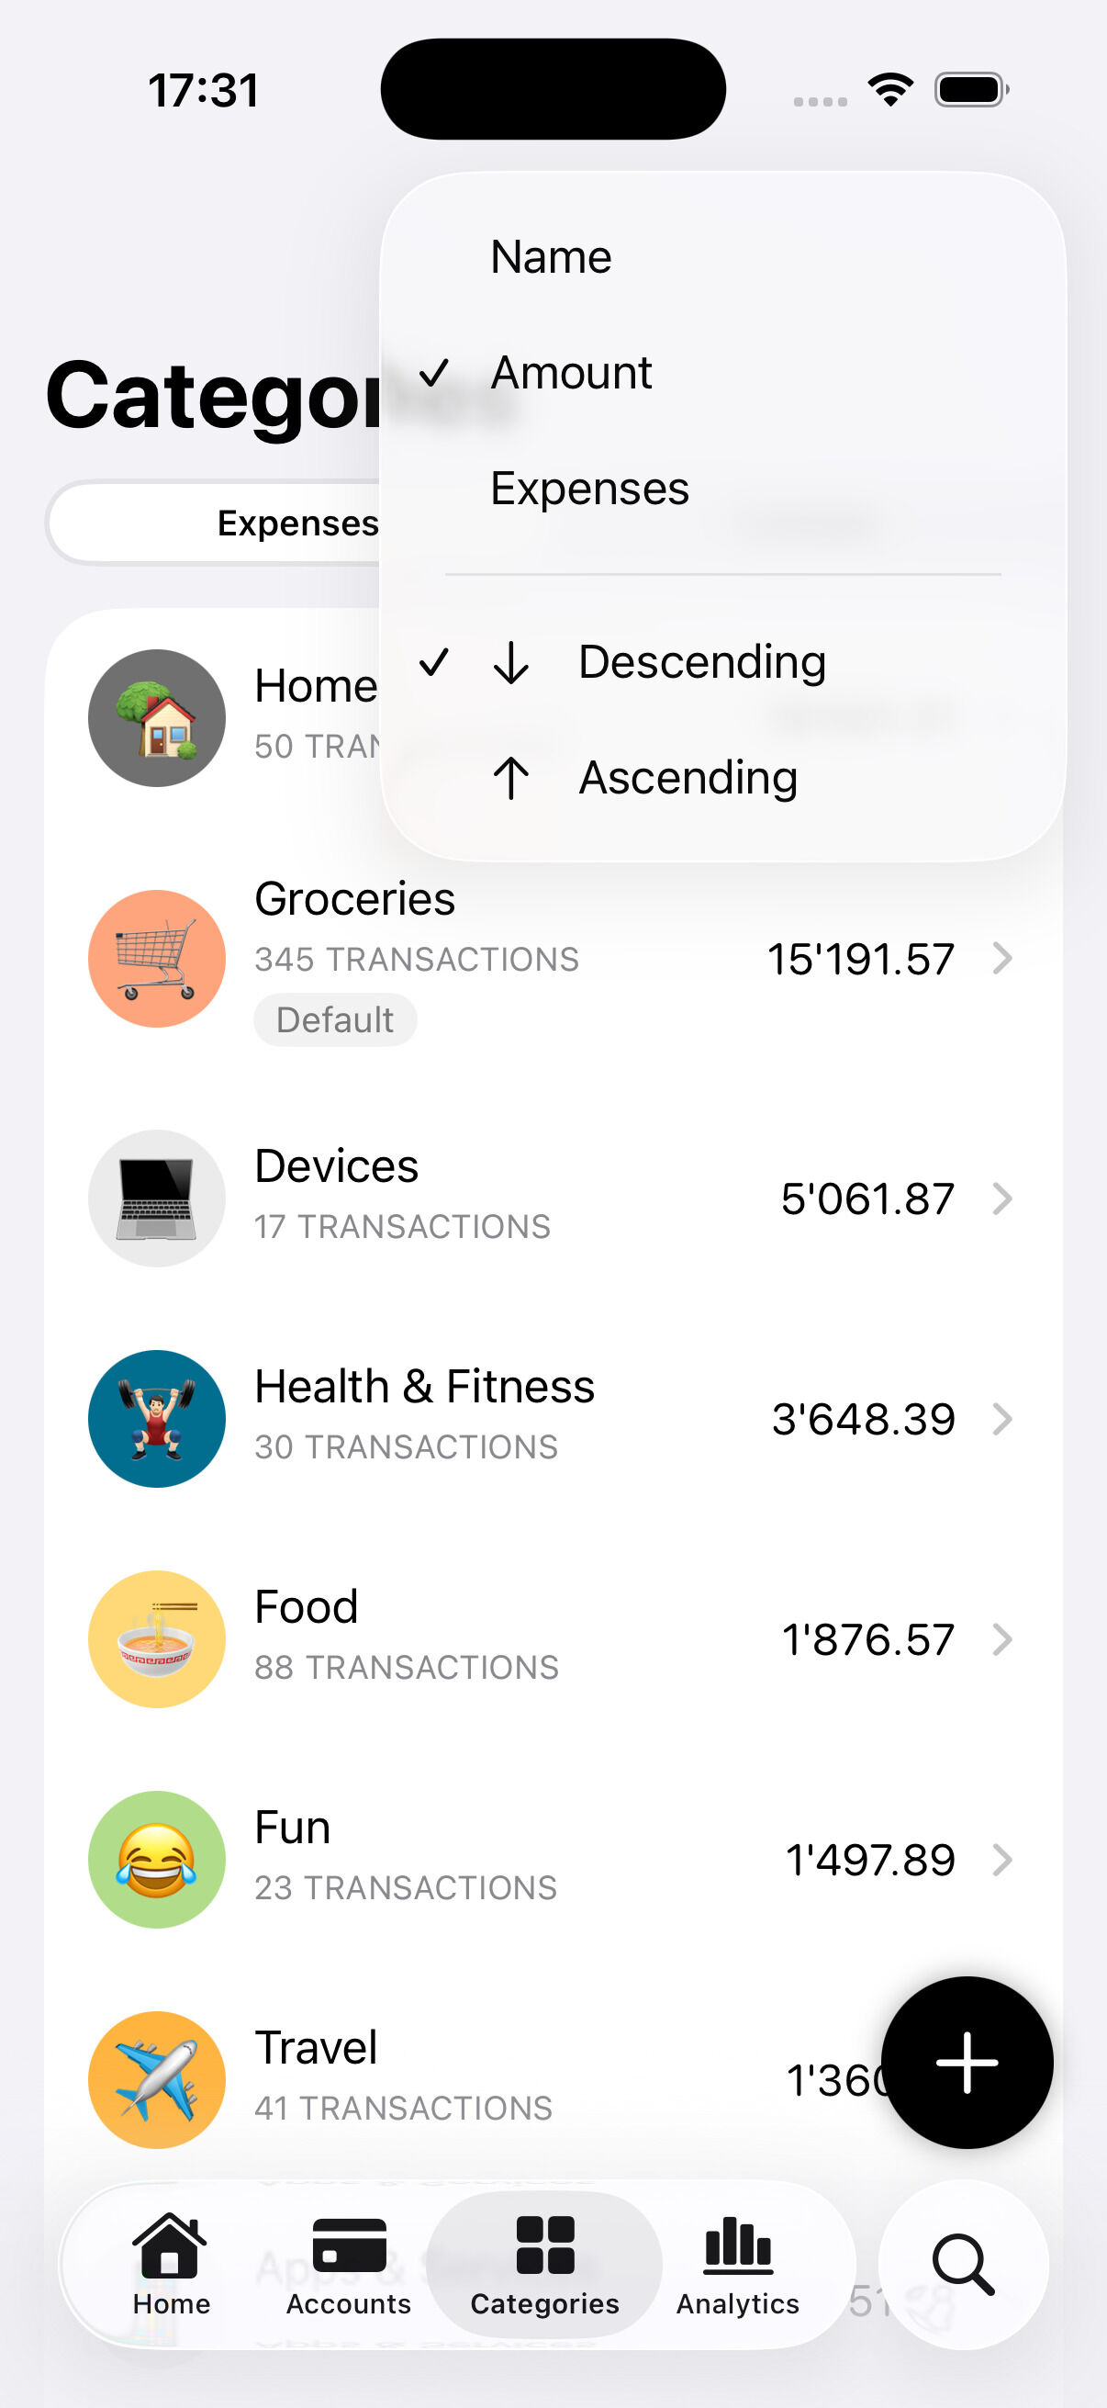Select the checked Descending order option
The width and height of the screenshot is (1107, 2408).
click(701, 663)
